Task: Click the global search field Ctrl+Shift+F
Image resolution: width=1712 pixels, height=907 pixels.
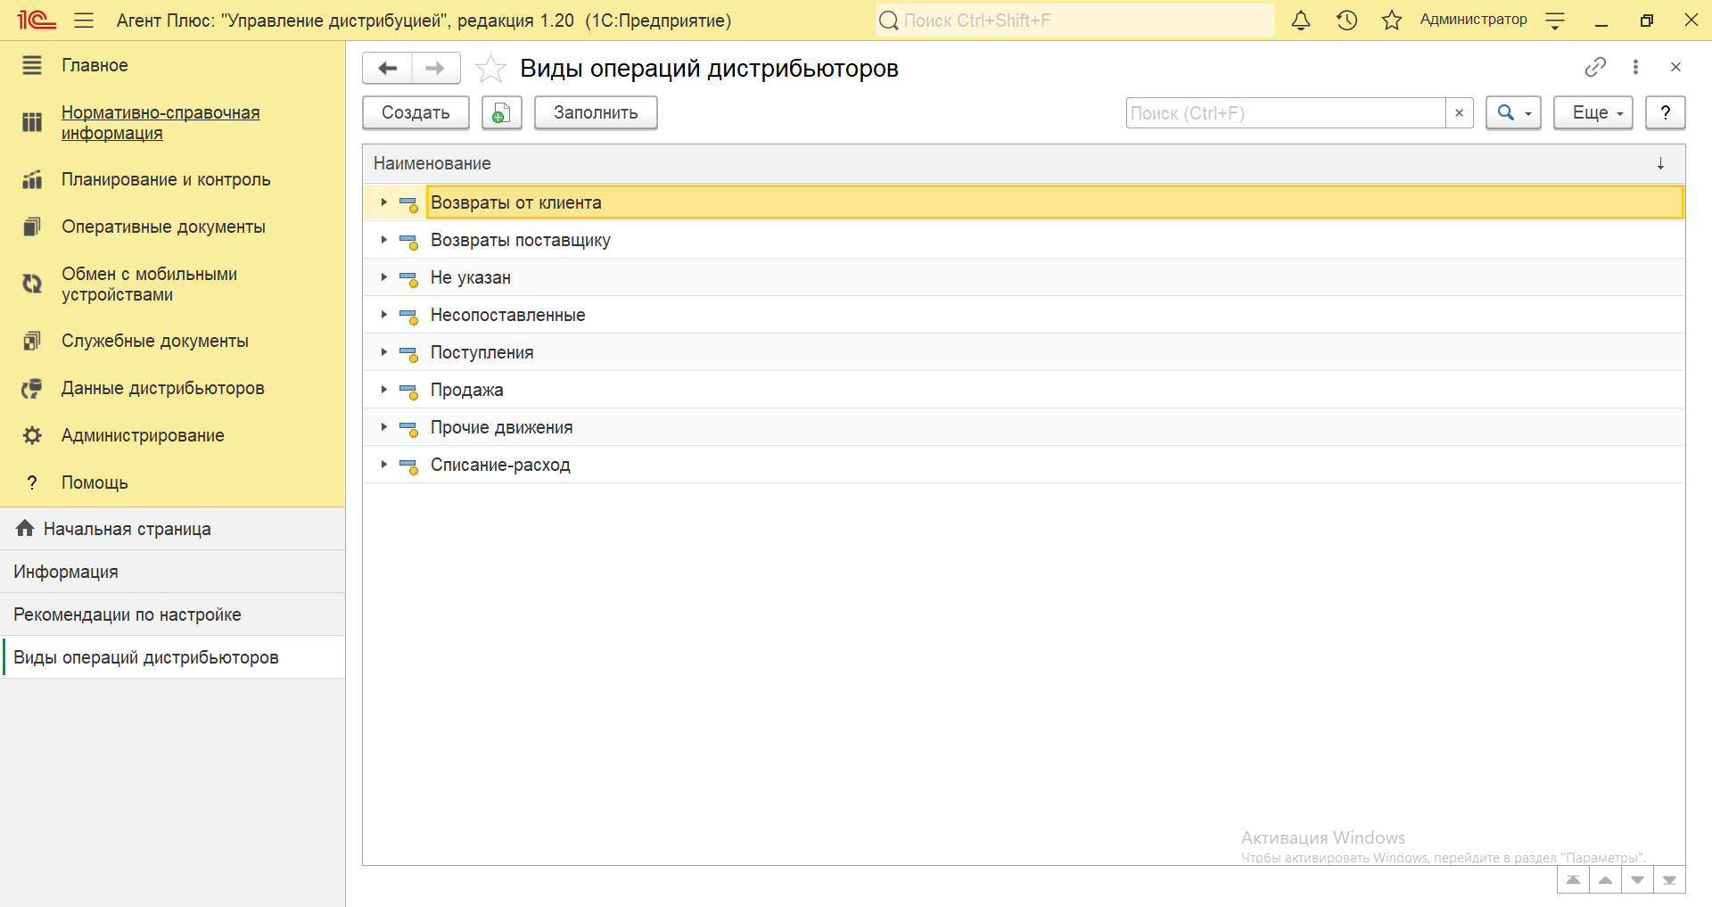Action: (x=1074, y=20)
